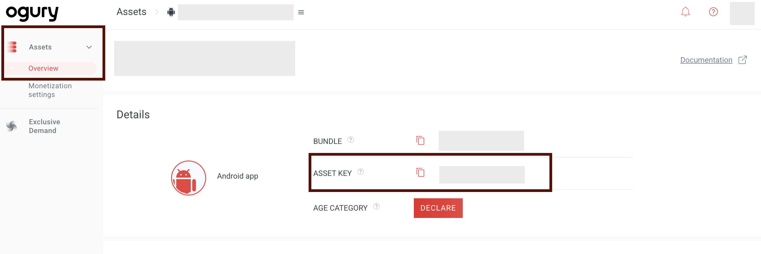Open the help question mark icon

pos(713,12)
